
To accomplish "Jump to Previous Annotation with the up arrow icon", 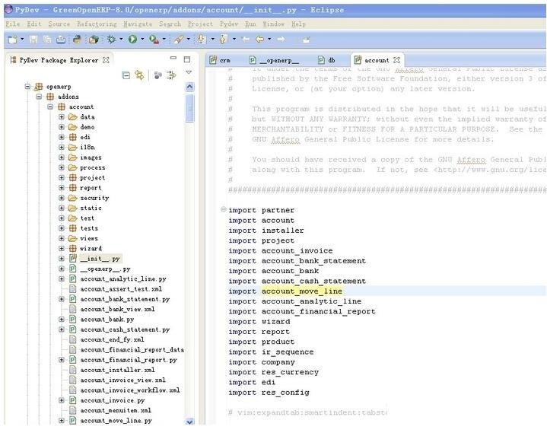I will click(x=223, y=39).
